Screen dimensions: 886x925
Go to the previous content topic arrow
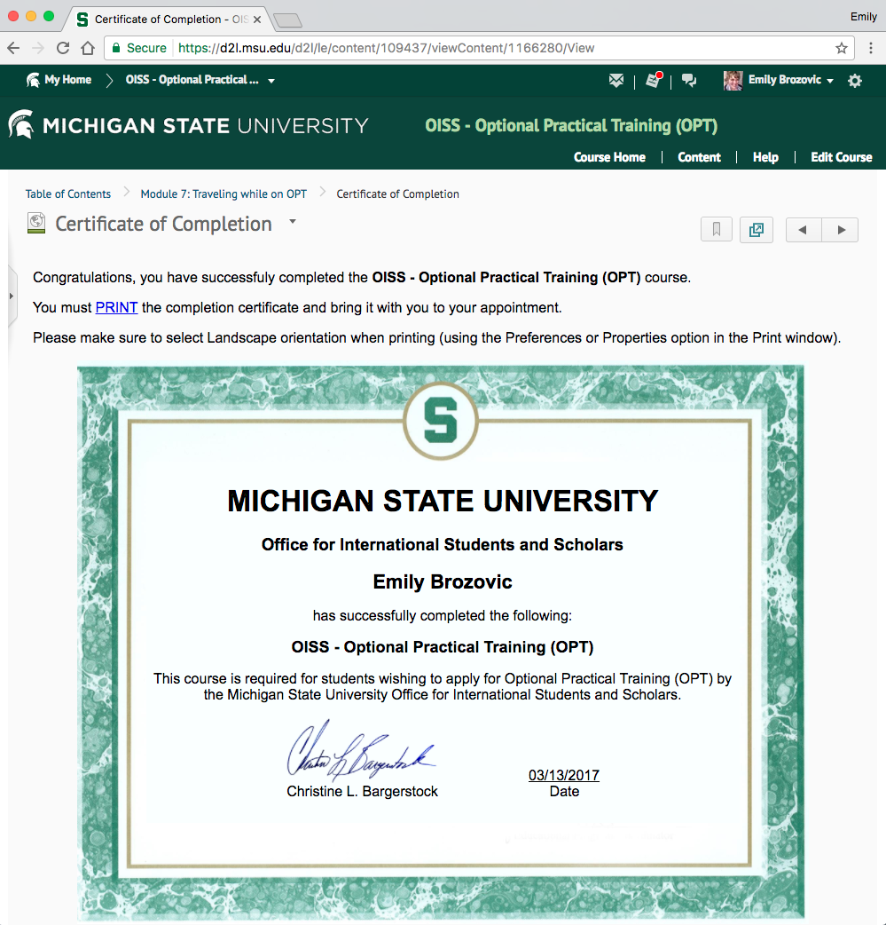[803, 230]
